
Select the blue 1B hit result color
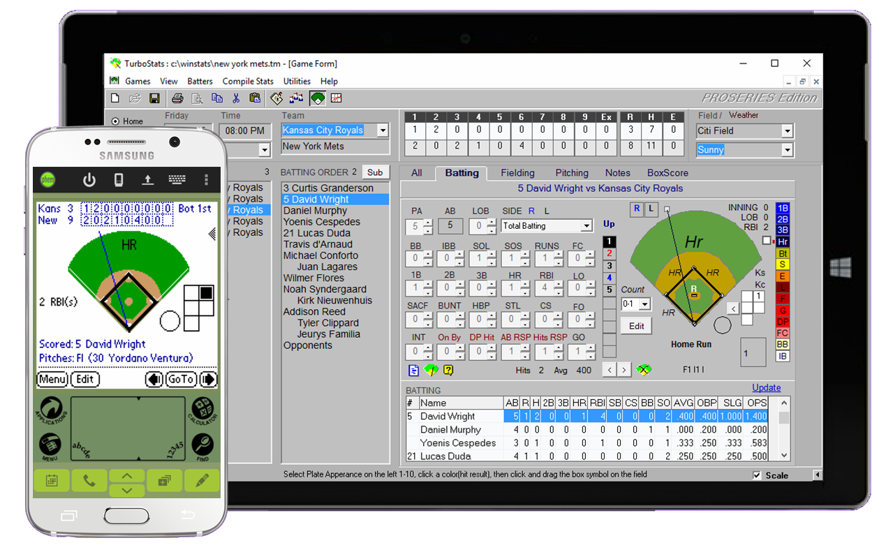pos(783,208)
